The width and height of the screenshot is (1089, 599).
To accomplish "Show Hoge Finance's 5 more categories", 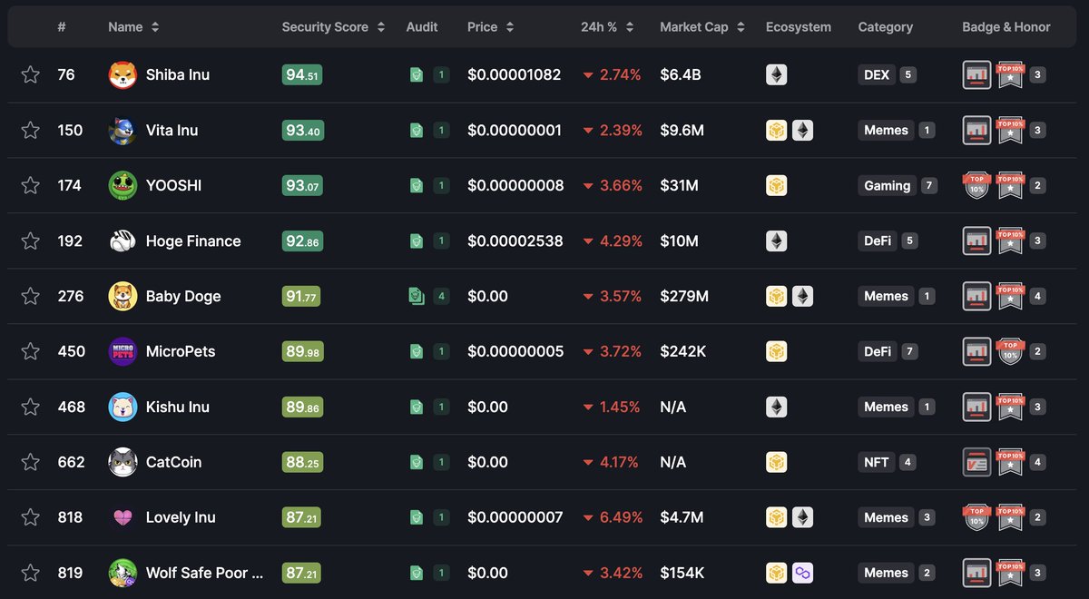I will pos(909,241).
